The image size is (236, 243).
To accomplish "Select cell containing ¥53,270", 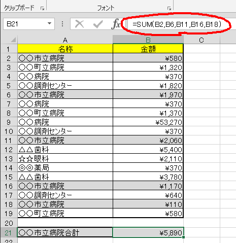I will click(x=148, y=122).
